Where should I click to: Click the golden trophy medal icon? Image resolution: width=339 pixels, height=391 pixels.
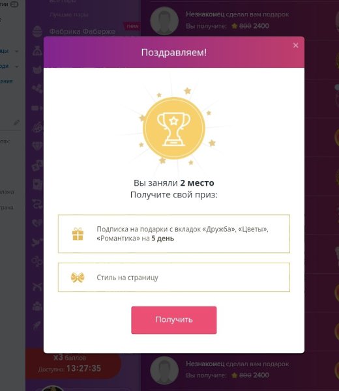pyautogui.click(x=174, y=128)
